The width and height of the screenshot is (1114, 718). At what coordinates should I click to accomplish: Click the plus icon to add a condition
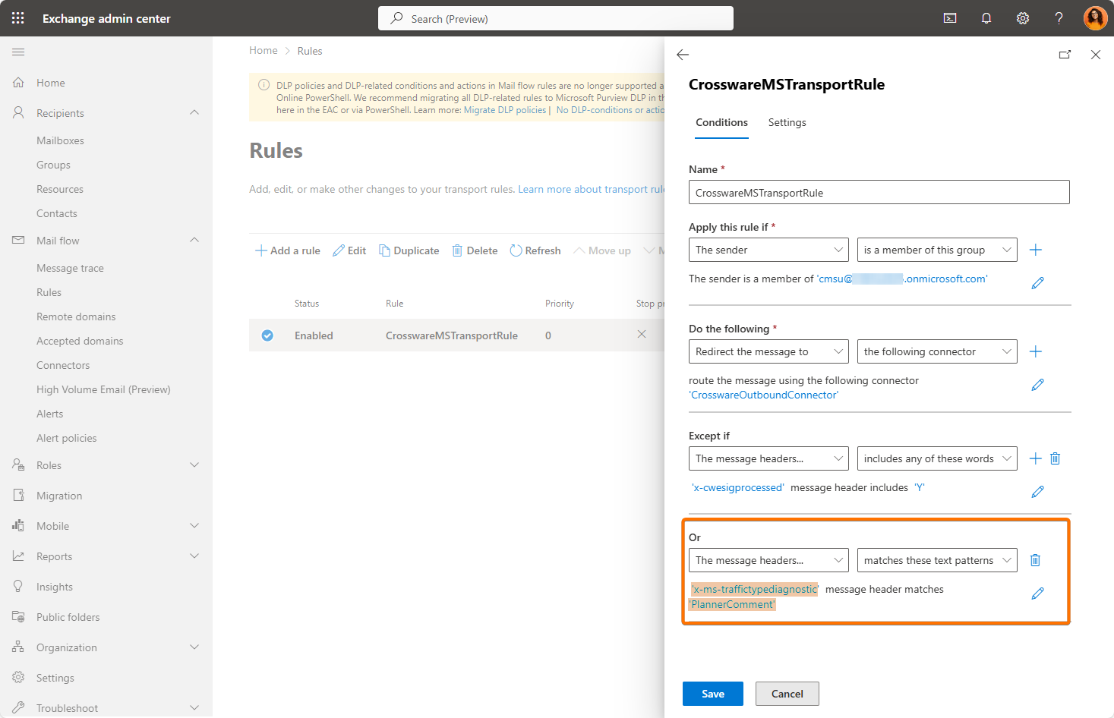(1035, 250)
